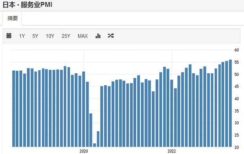Open the calendar date range picker
The image size is (244, 154).
tap(9, 36)
